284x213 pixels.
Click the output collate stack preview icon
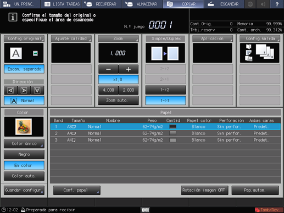tap(265, 52)
